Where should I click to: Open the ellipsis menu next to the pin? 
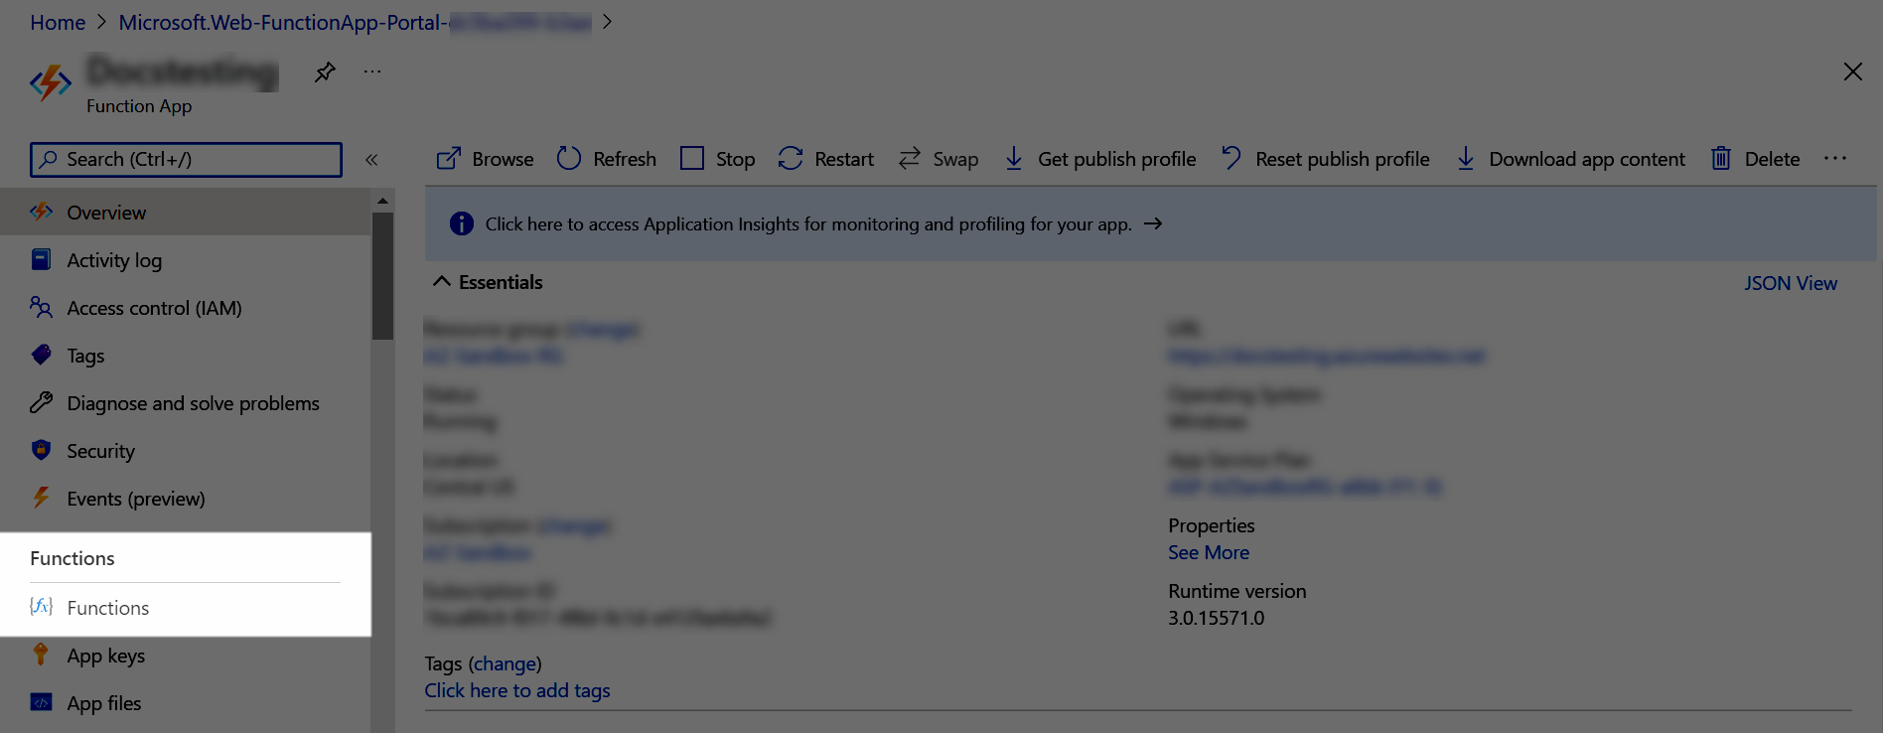(372, 72)
